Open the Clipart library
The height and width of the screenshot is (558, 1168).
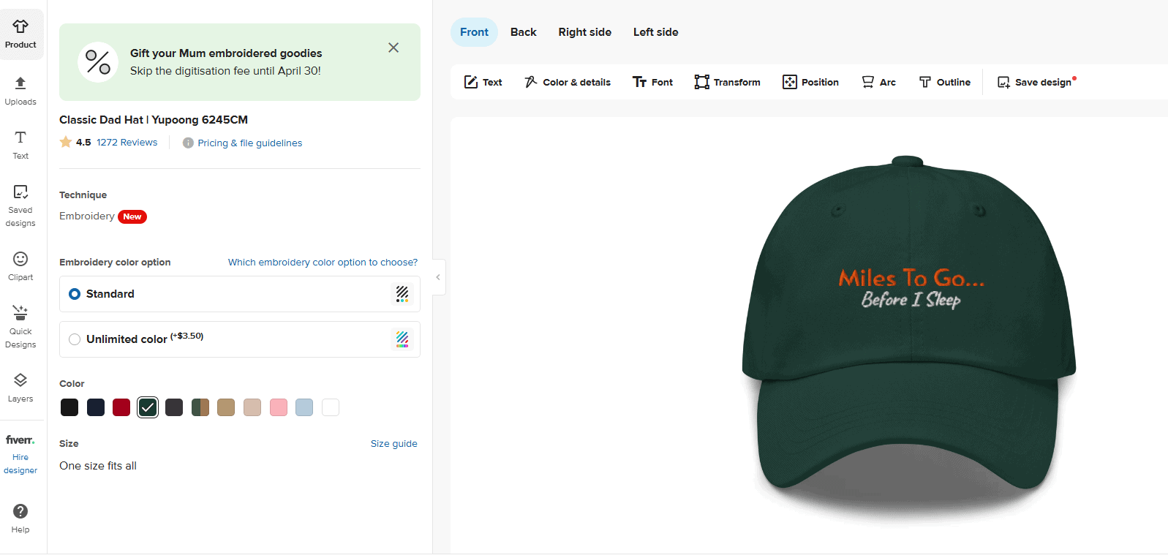pos(20,266)
